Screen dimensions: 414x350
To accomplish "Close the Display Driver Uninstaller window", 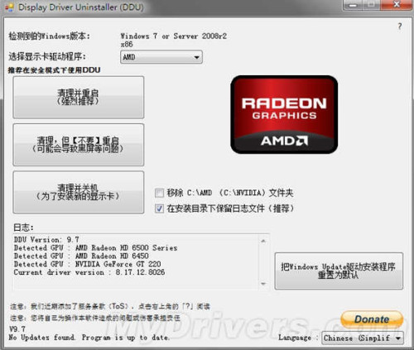I will pos(397,5).
